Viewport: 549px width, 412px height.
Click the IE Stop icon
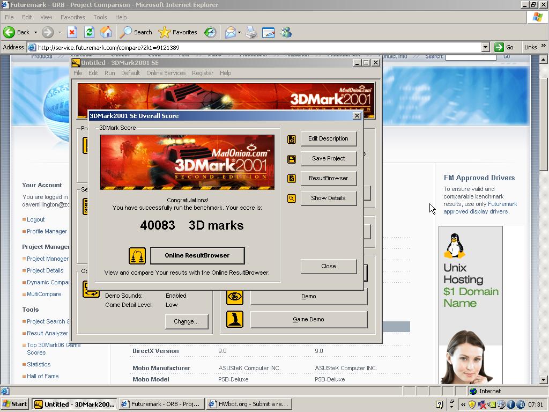coord(72,32)
